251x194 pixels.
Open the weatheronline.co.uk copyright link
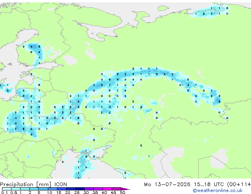(218, 190)
